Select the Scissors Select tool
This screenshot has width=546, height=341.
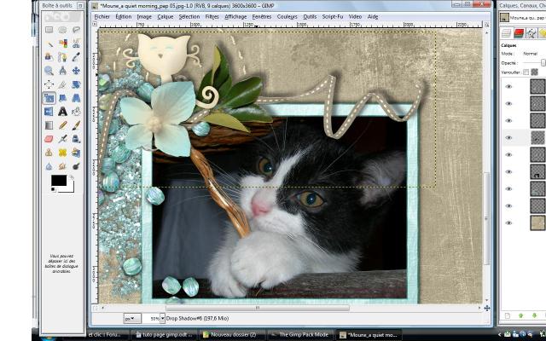coord(76,43)
